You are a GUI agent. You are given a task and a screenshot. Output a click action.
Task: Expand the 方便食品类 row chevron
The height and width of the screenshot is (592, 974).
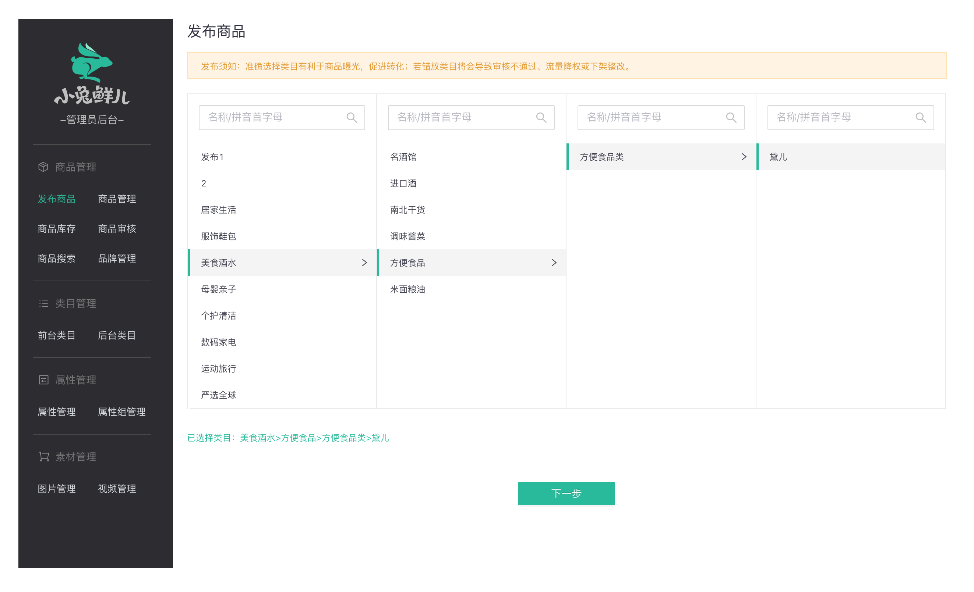[744, 157]
